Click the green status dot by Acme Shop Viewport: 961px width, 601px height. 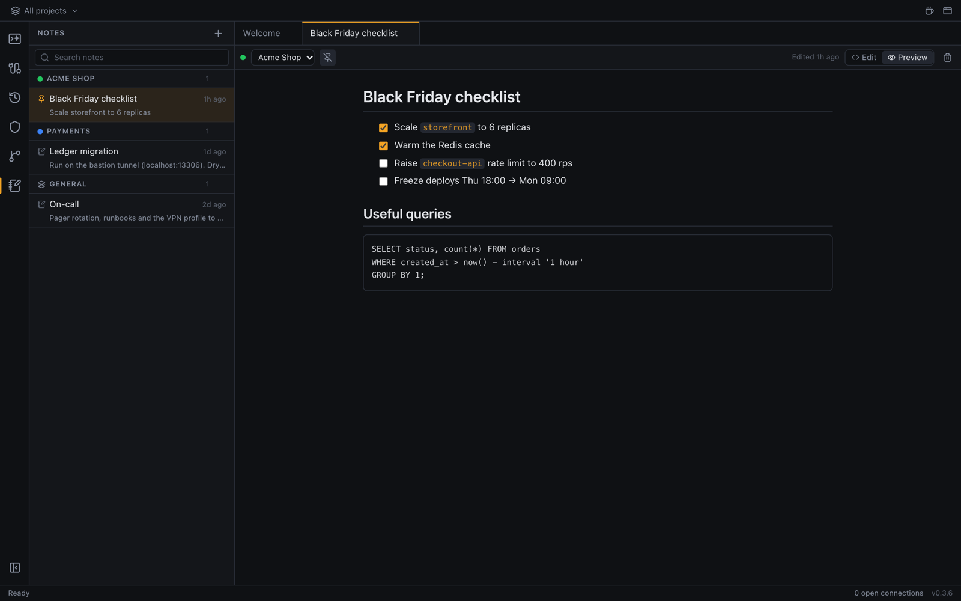243,58
